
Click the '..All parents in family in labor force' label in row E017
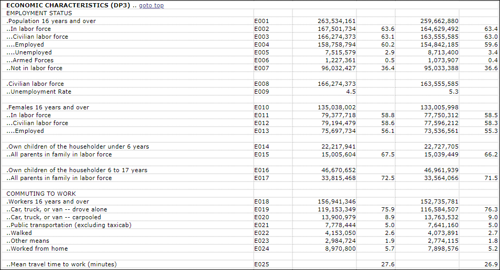click(59, 178)
